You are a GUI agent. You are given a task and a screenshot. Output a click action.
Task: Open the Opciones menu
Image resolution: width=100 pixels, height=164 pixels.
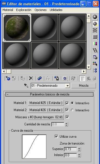click(x=40, y=10)
